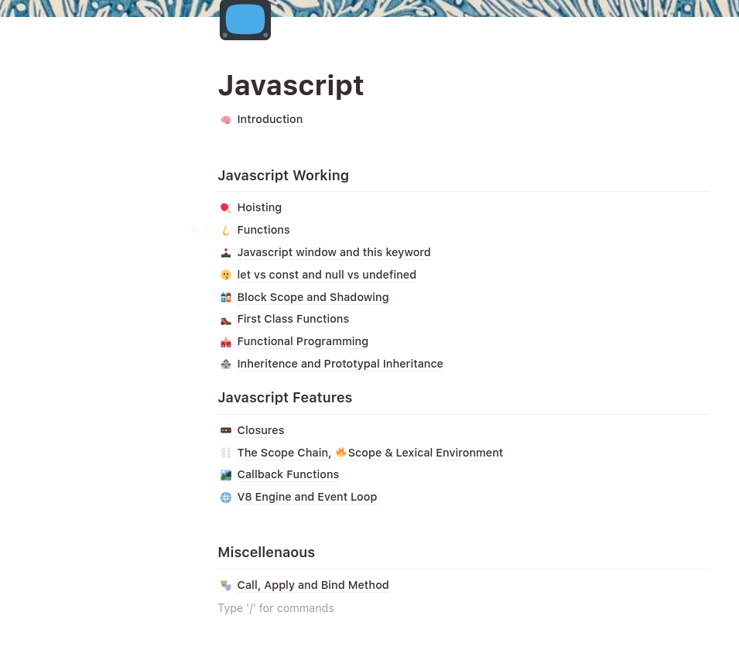Click the brain emoji icon beside Introduction

[x=226, y=120]
